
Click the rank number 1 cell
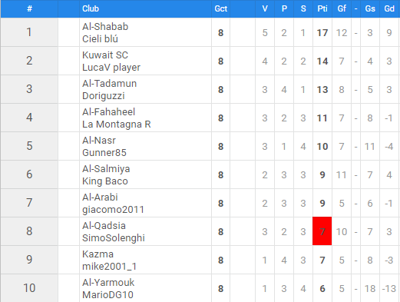point(29,32)
